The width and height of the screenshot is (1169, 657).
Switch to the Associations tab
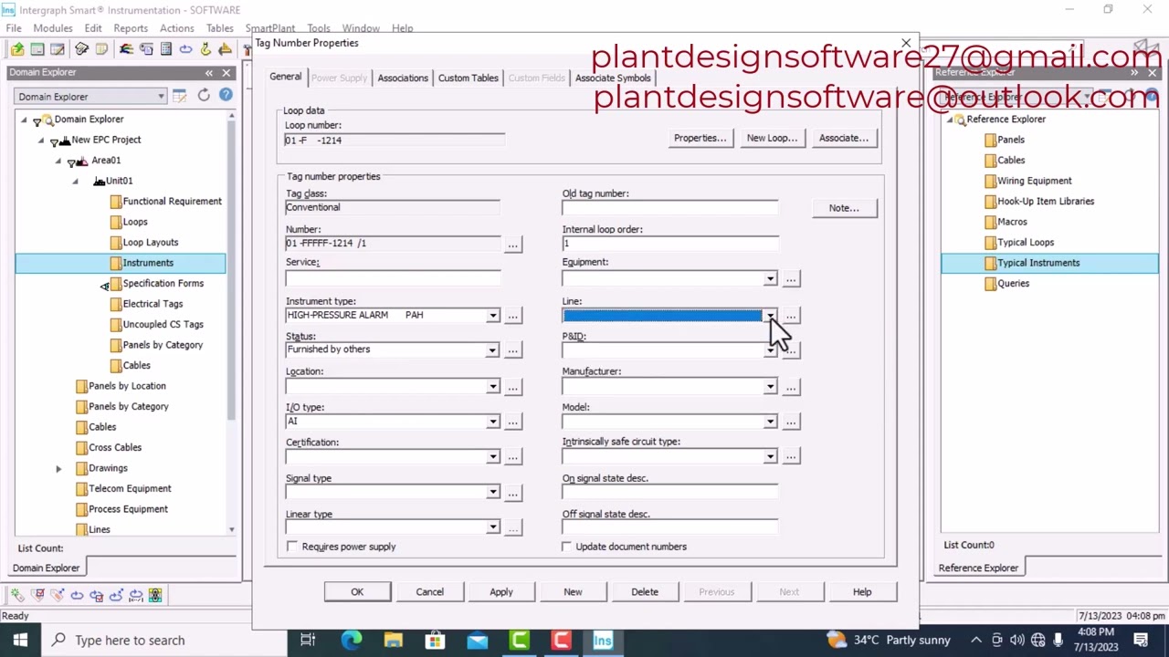point(403,78)
